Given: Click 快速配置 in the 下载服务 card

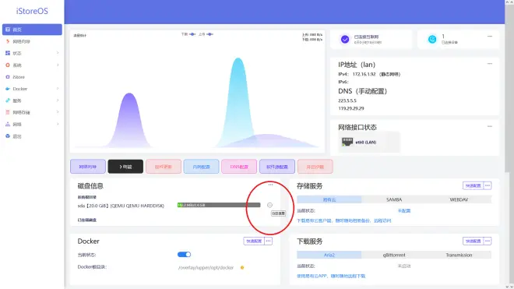Looking at the screenshot, I should tap(473, 241).
